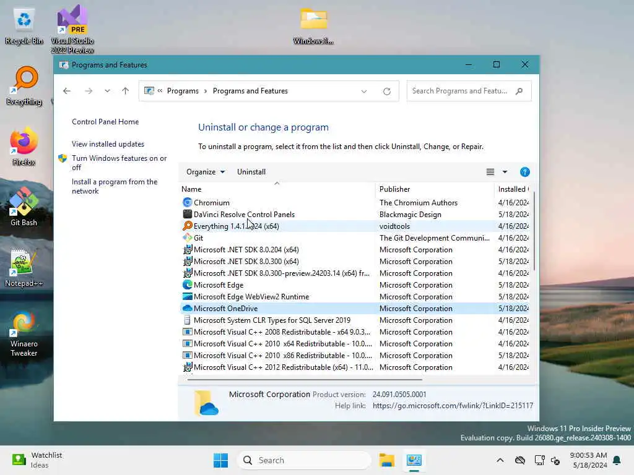Click the chevron after Programs breadcrumb

coord(206,92)
